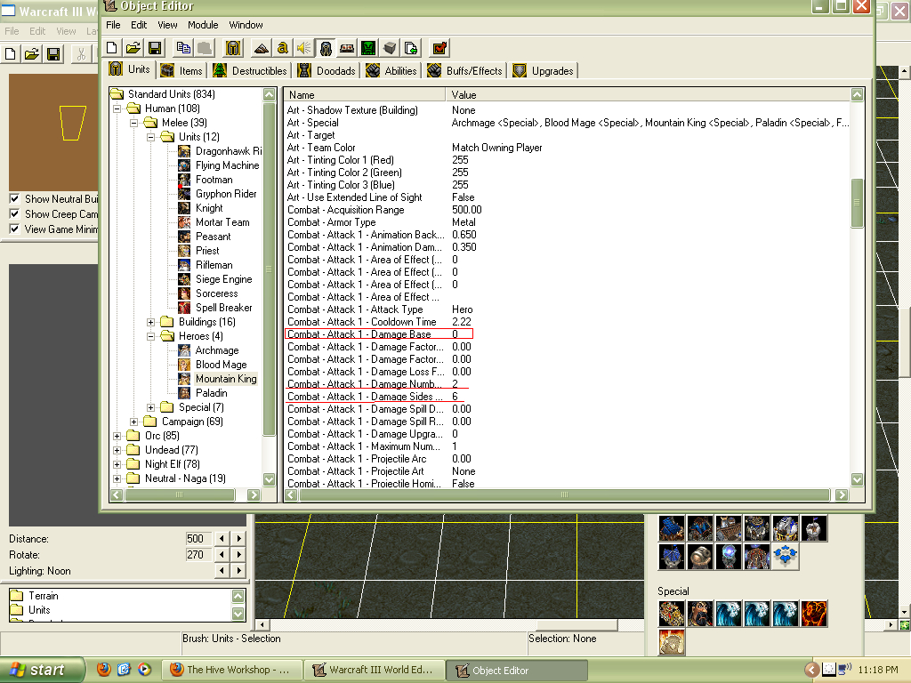The width and height of the screenshot is (911, 683).
Task: Toggle Show Neutral Buildings checkbox
Action: [x=14, y=198]
